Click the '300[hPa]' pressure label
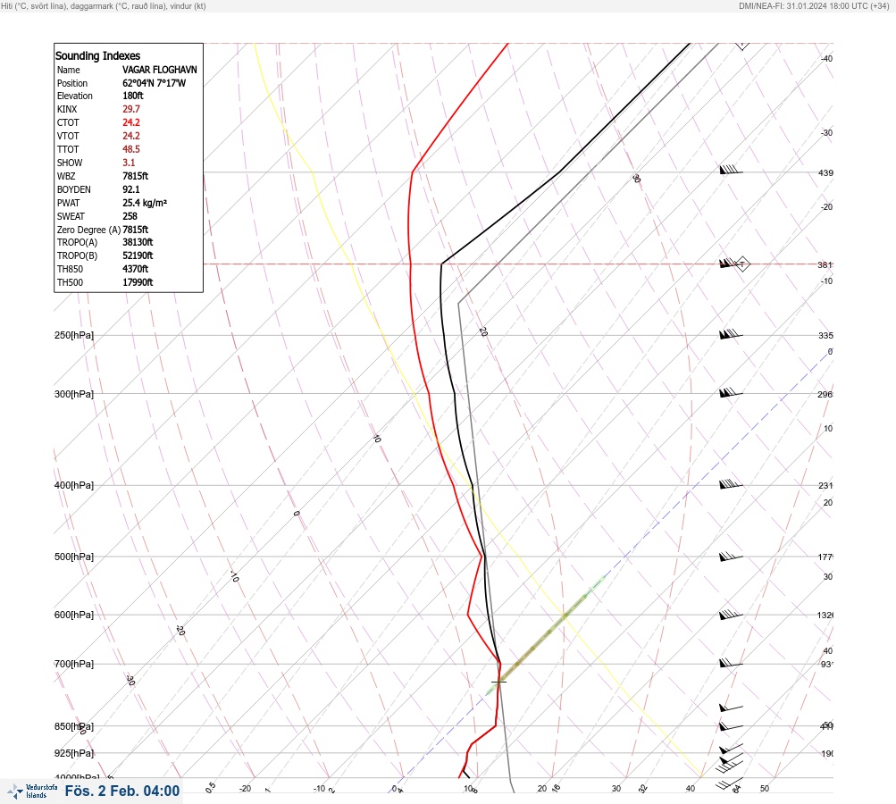 [74, 394]
